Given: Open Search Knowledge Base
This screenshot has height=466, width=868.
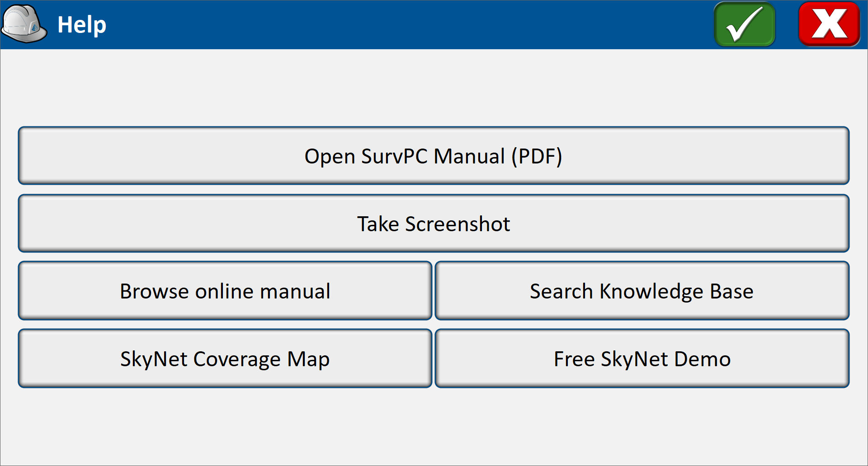Looking at the screenshot, I should (x=642, y=291).
